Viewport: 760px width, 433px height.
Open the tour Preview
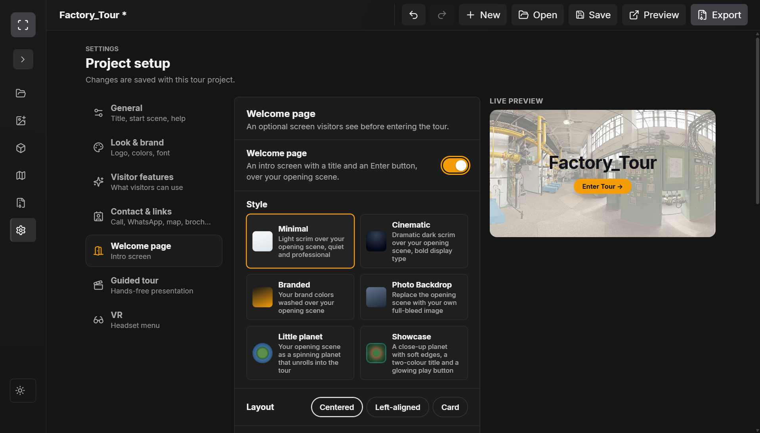pos(654,15)
